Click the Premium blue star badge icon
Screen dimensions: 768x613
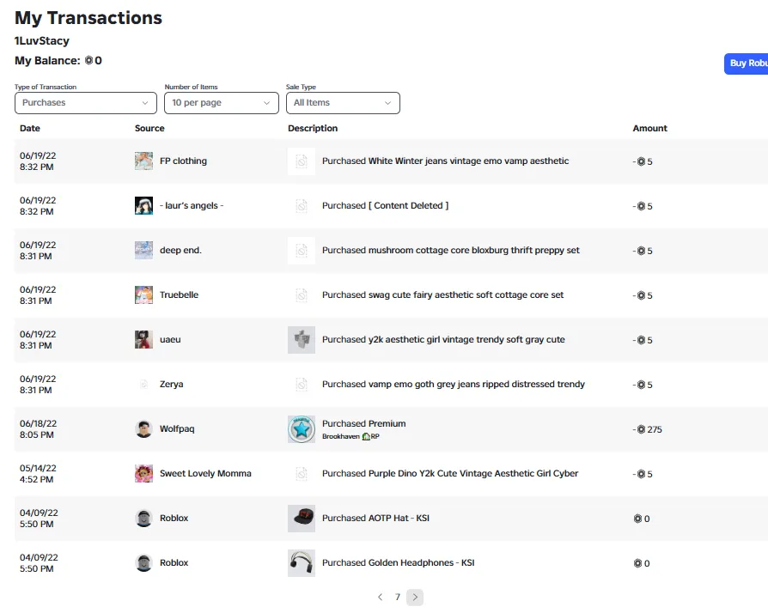coord(302,429)
